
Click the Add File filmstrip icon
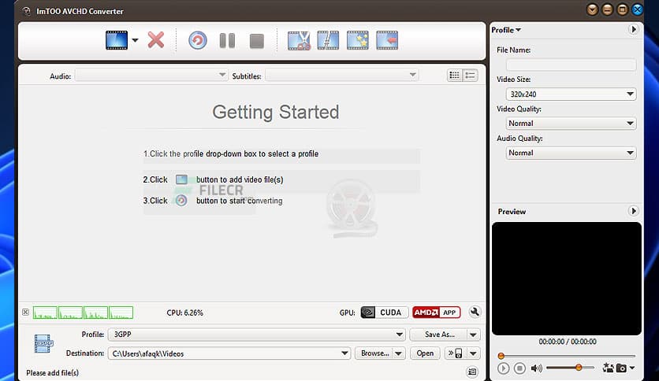(x=117, y=40)
